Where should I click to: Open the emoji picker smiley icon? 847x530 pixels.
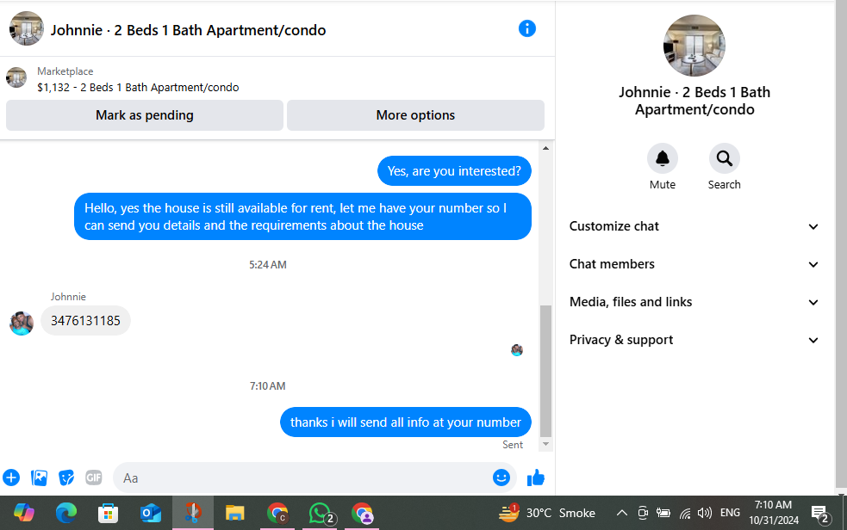(501, 478)
